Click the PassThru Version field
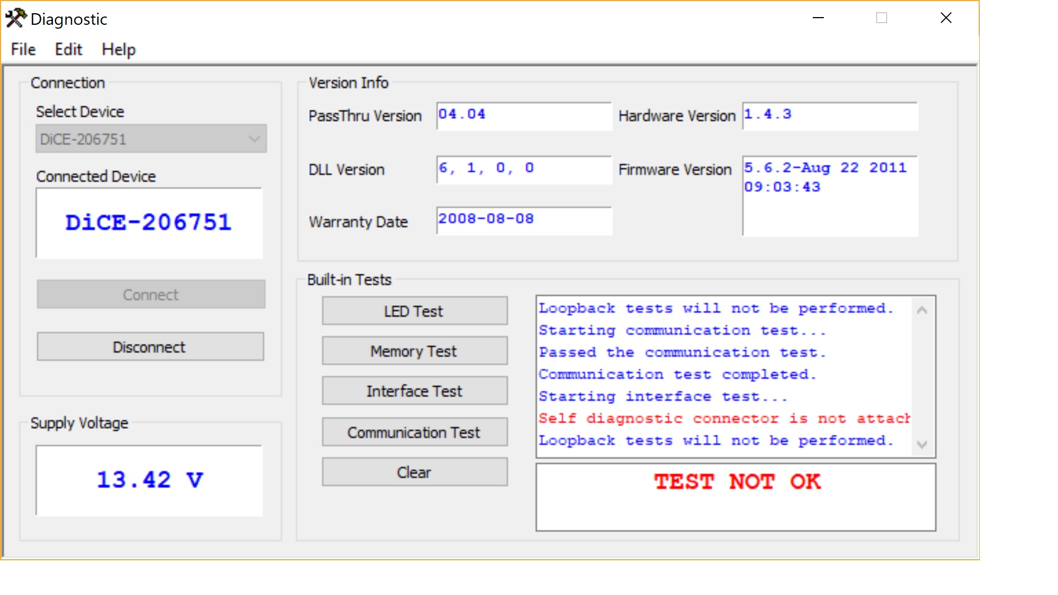1058x595 pixels. tap(523, 116)
